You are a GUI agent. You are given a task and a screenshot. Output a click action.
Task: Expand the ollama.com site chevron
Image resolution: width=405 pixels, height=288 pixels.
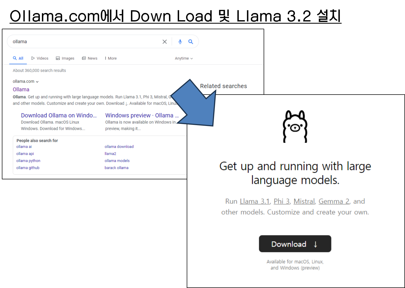37,82
